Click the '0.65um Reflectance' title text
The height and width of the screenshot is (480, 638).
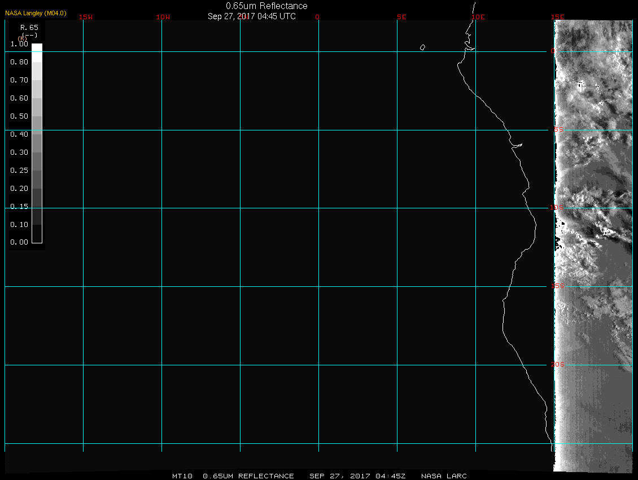(266, 6)
